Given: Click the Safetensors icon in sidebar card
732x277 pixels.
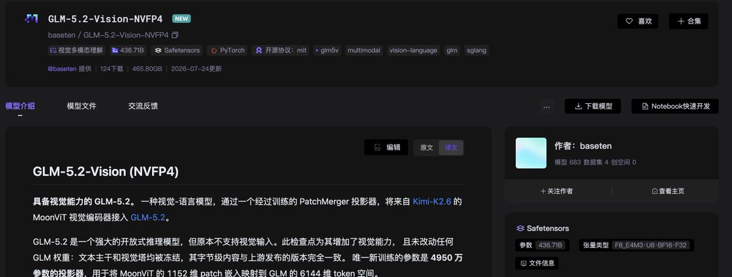Looking at the screenshot, I should (520, 229).
